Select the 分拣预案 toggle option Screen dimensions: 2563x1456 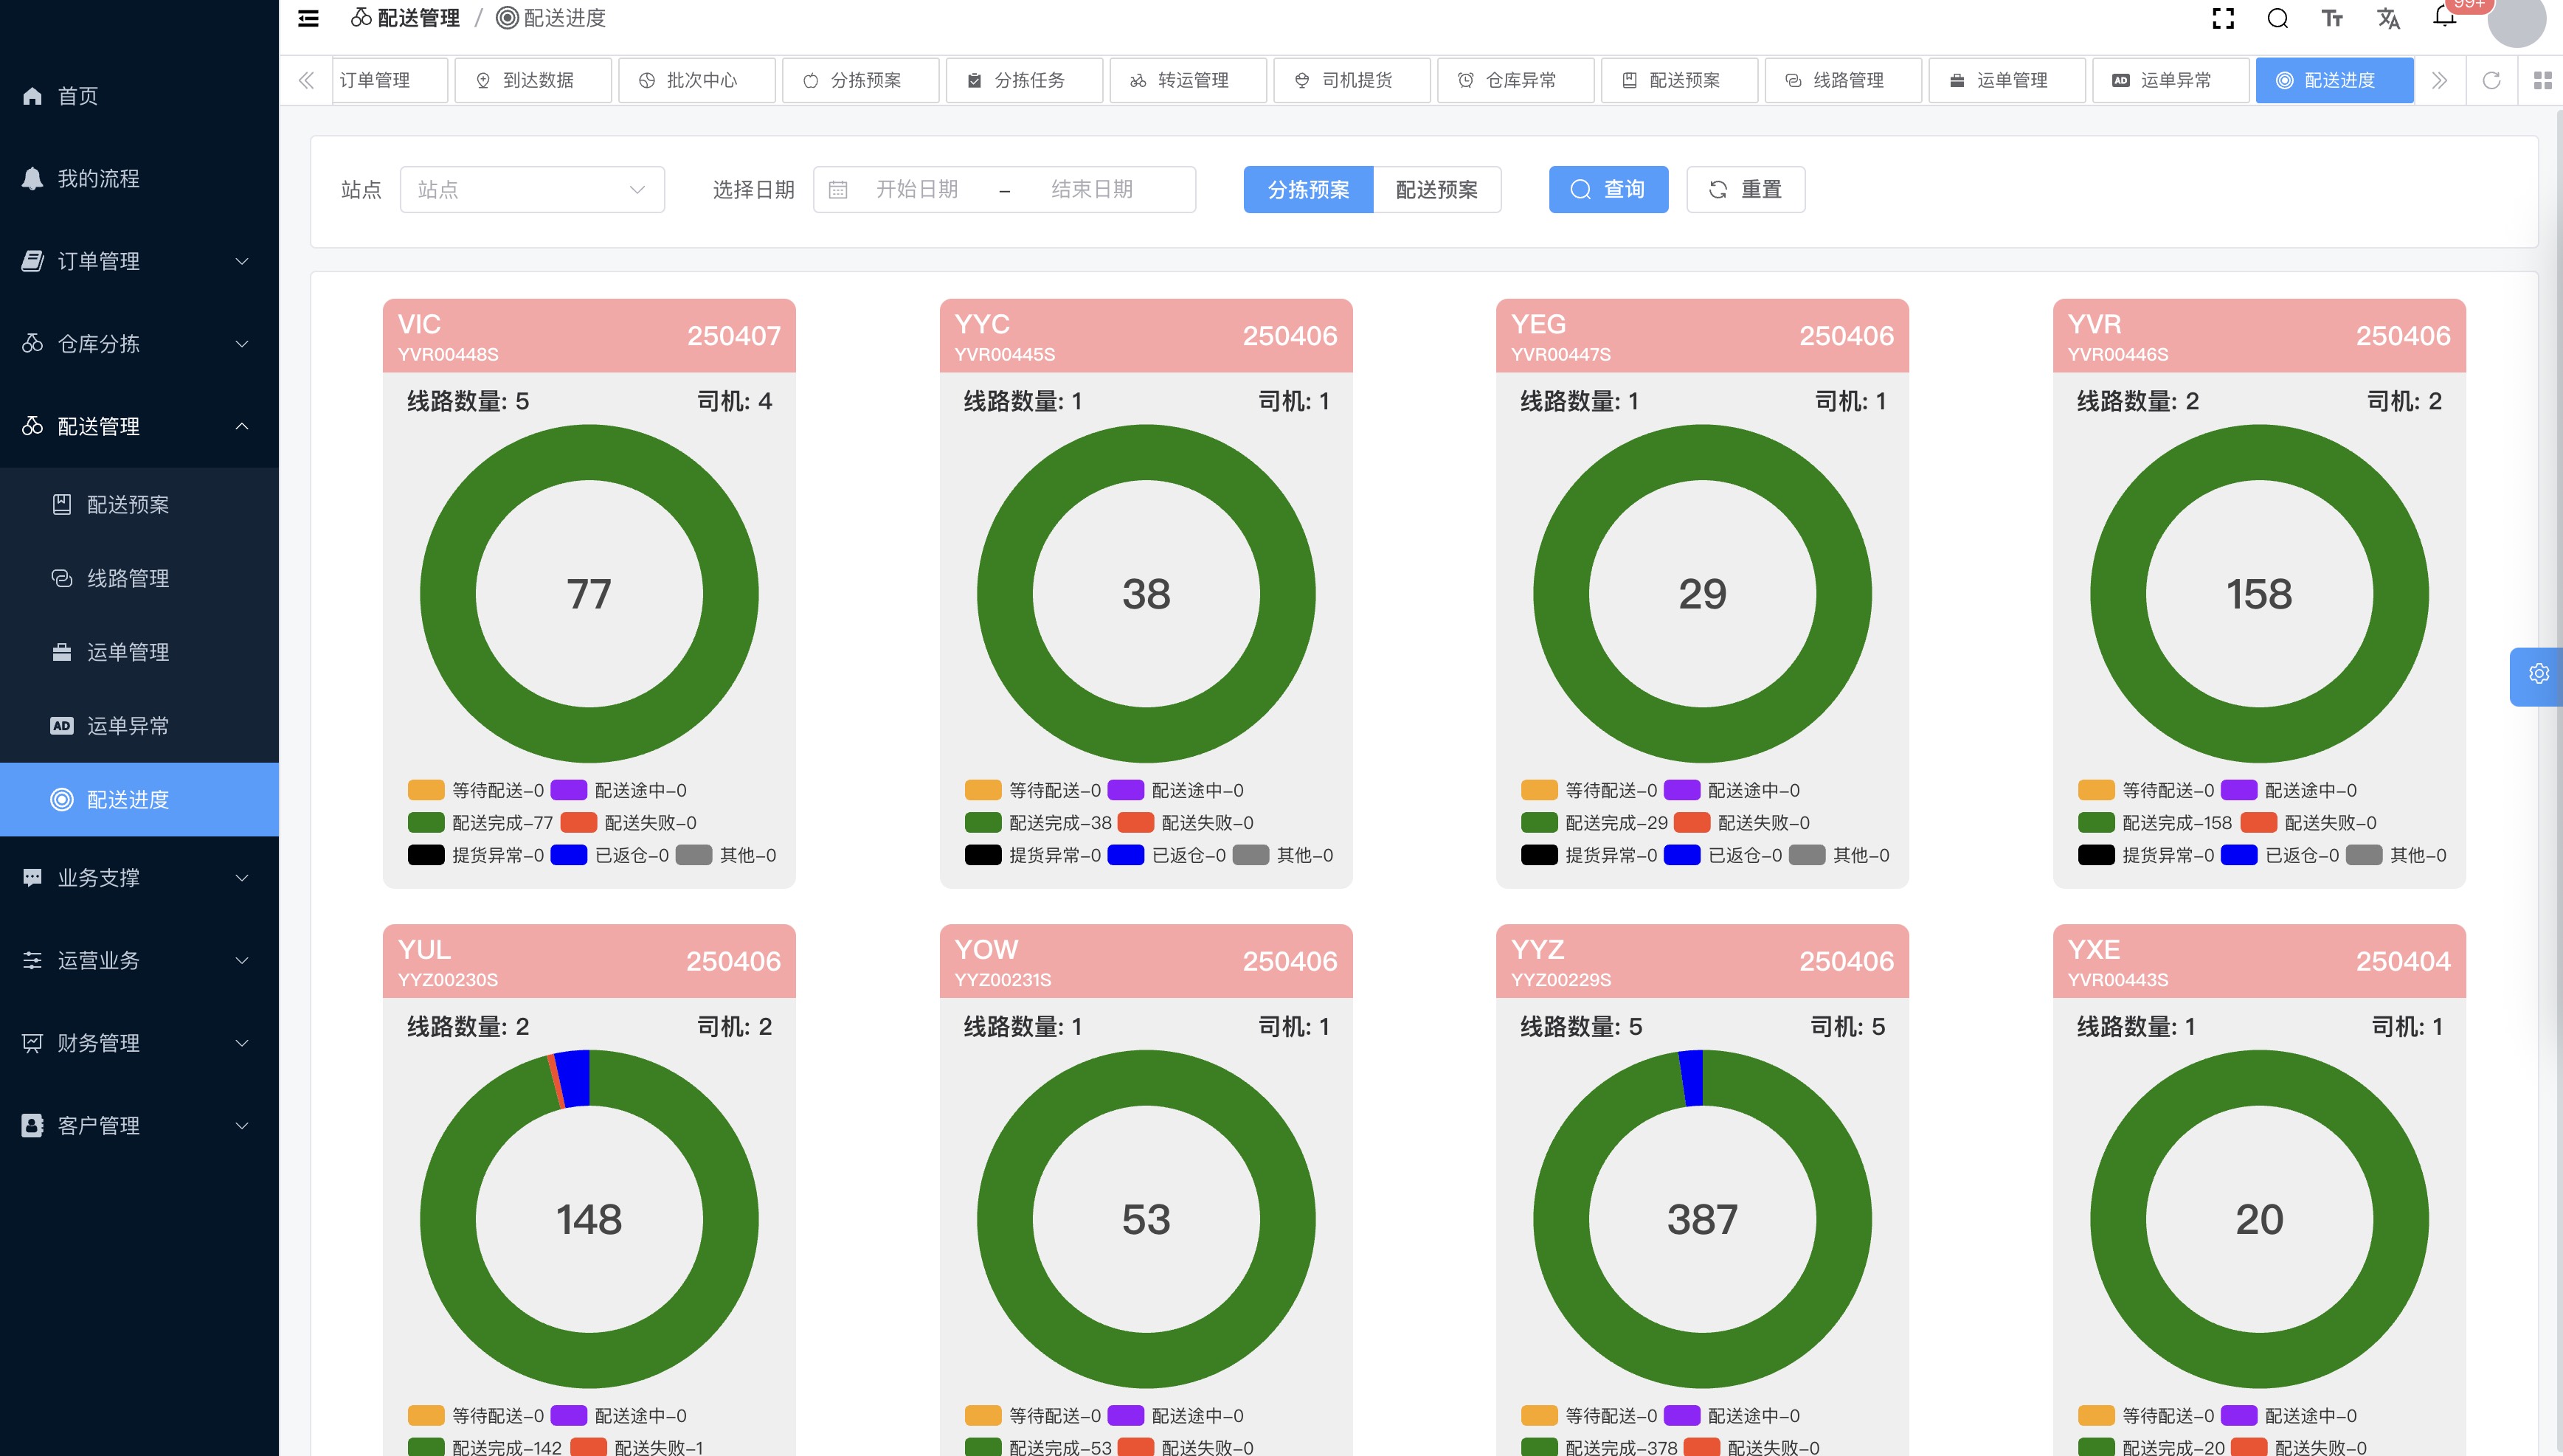point(1308,189)
